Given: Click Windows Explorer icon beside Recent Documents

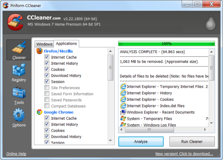Looking at the screenshot, I should pyautogui.click(x=123, y=112).
